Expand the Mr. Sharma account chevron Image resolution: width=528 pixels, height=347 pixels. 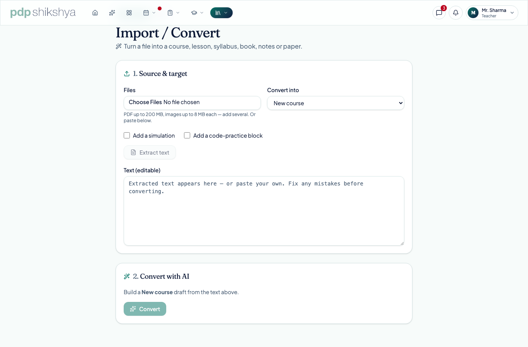tap(512, 13)
